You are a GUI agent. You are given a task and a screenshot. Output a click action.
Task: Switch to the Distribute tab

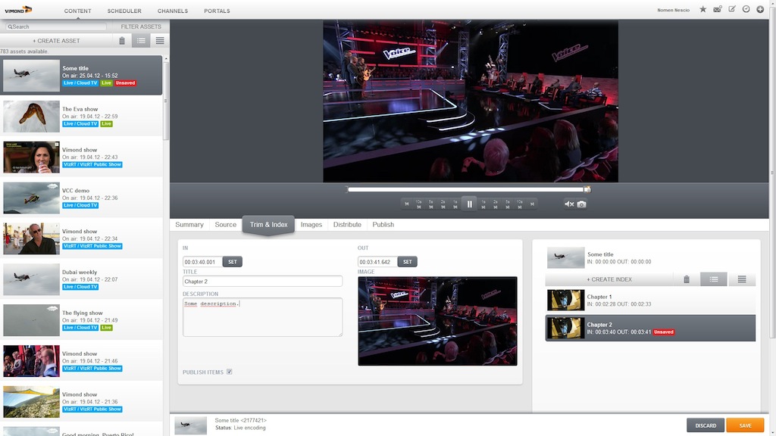[x=347, y=224]
